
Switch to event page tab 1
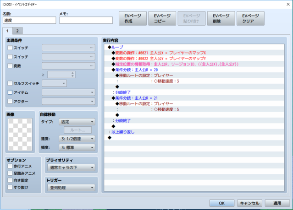pyautogui.click(x=7, y=31)
